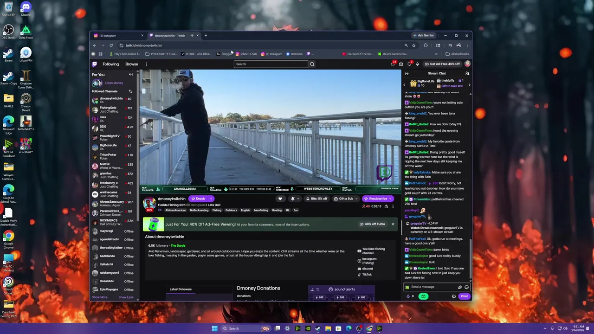594x334 pixels.
Task: Click 40% off Turbo button
Action: click(x=372, y=224)
